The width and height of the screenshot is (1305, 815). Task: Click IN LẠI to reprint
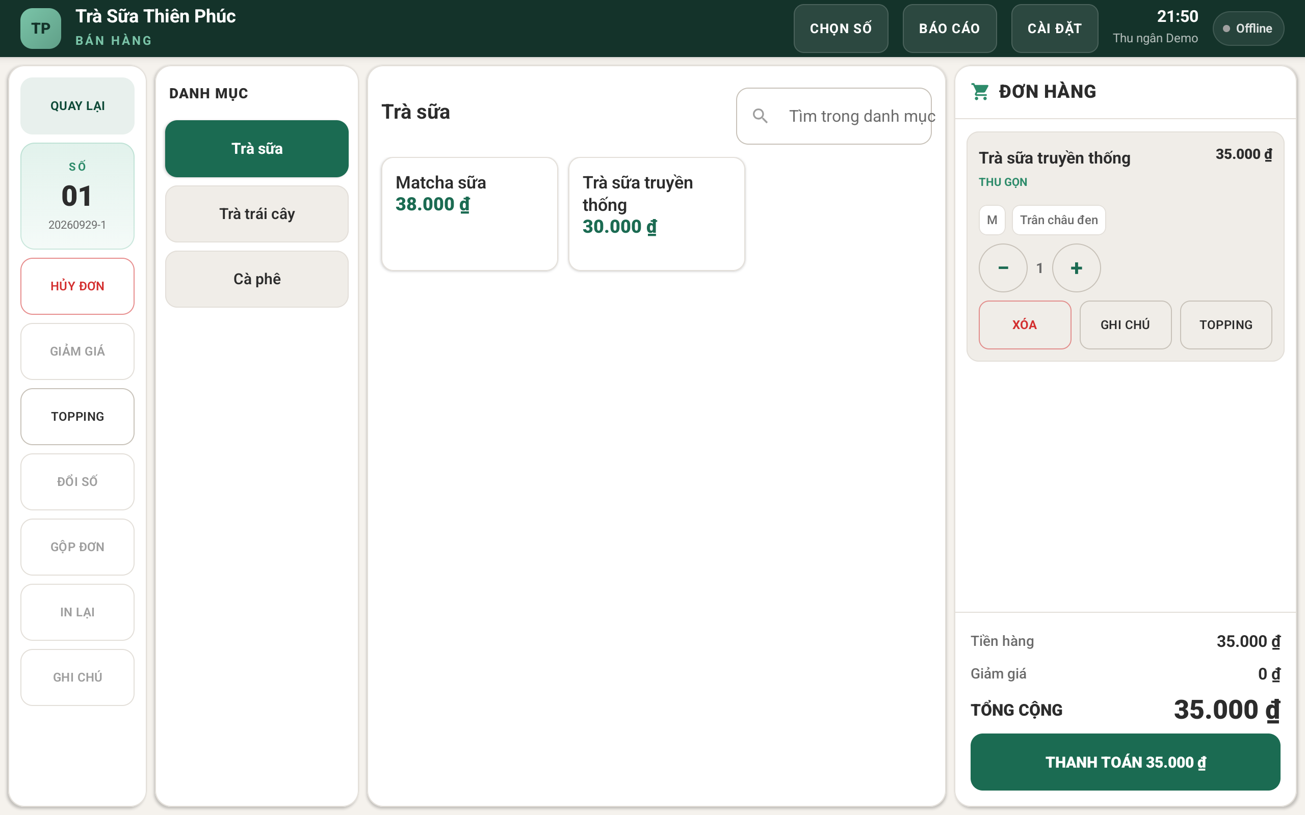[77, 612]
